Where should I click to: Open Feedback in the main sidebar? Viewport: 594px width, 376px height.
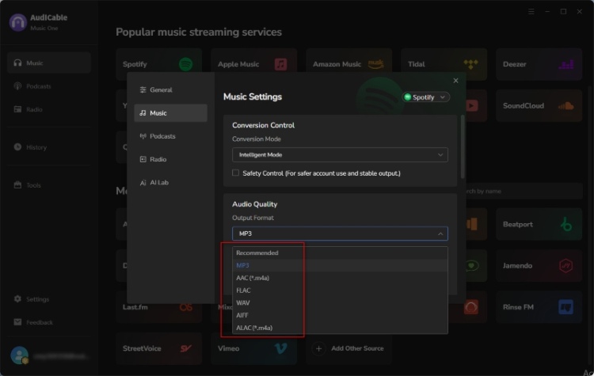coord(49,322)
